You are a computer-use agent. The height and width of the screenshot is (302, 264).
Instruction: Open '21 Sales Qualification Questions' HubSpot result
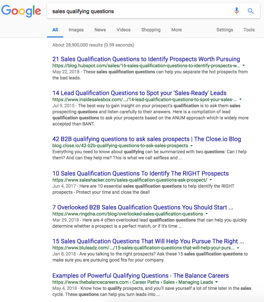coord(146,59)
